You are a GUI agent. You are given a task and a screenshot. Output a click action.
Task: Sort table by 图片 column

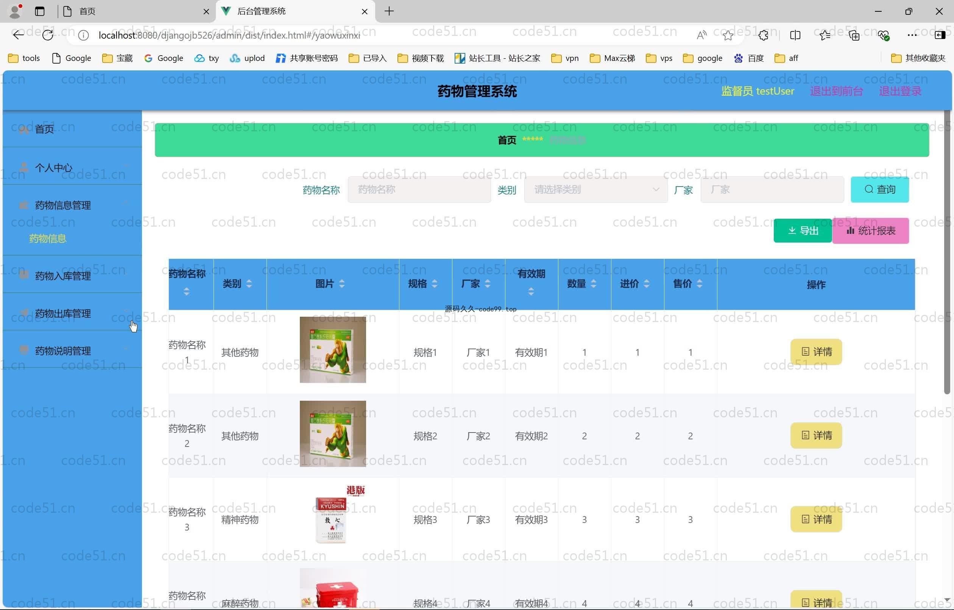click(341, 283)
